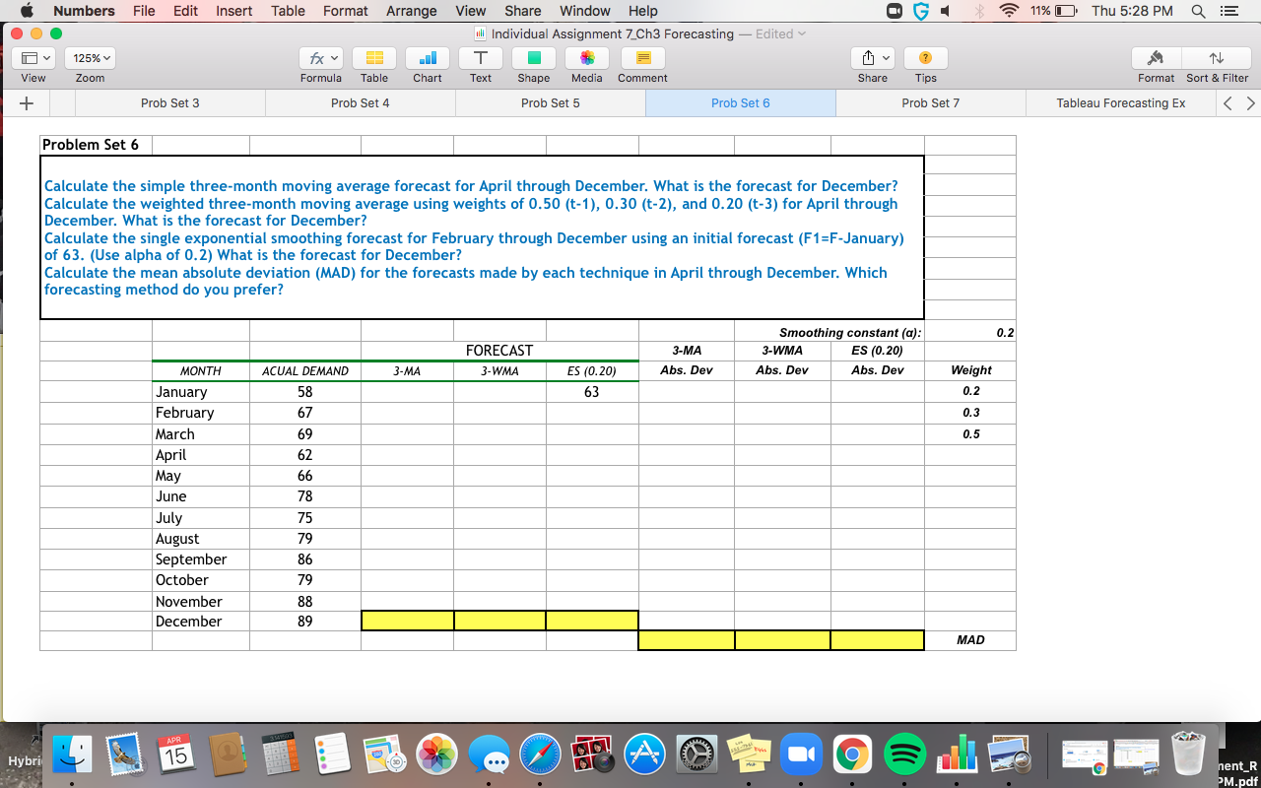Open Sort & Filter panel
This screenshot has height=788, width=1261.
(1217, 58)
